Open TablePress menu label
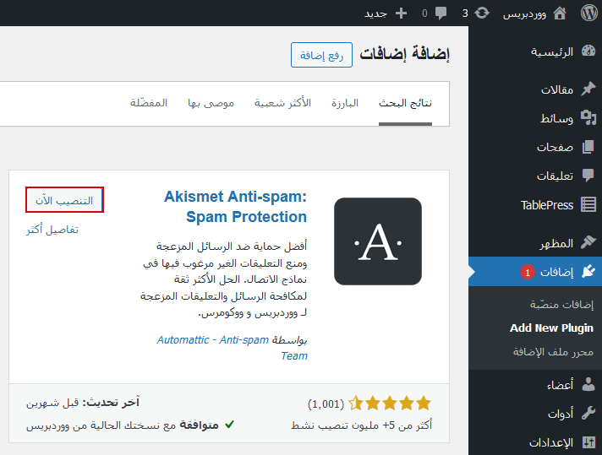Viewport: 602px width, 455px height. tap(547, 205)
